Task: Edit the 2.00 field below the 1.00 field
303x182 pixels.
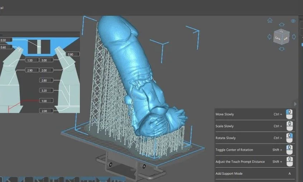Action: pyautogui.click(x=46, y=111)
